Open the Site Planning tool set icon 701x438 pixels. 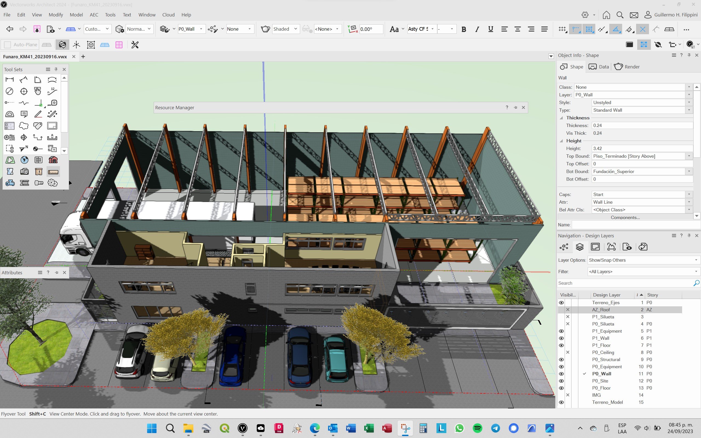(x=10, y=160)
